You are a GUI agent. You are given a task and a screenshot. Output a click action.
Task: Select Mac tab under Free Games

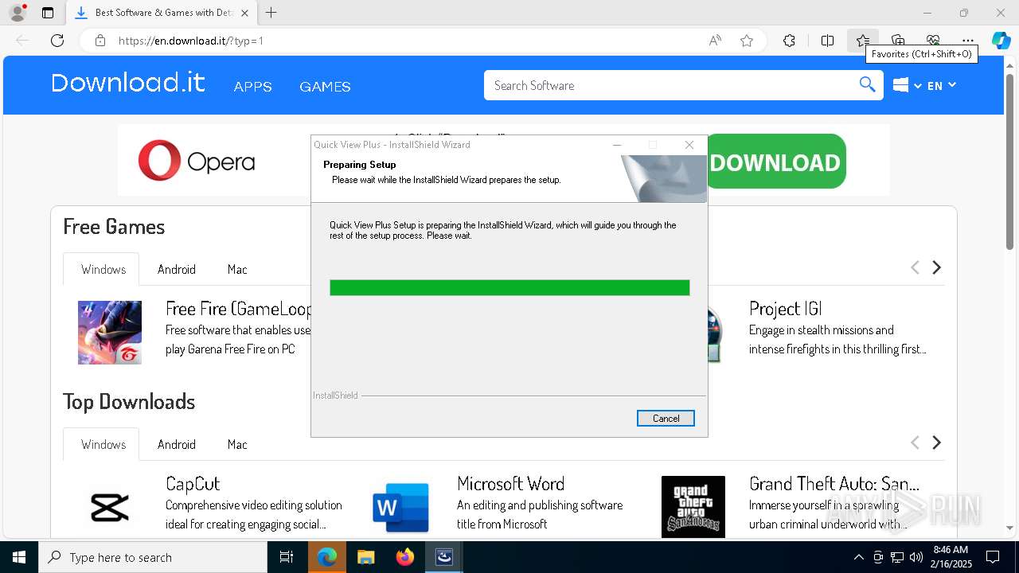(x=237, y=269)
